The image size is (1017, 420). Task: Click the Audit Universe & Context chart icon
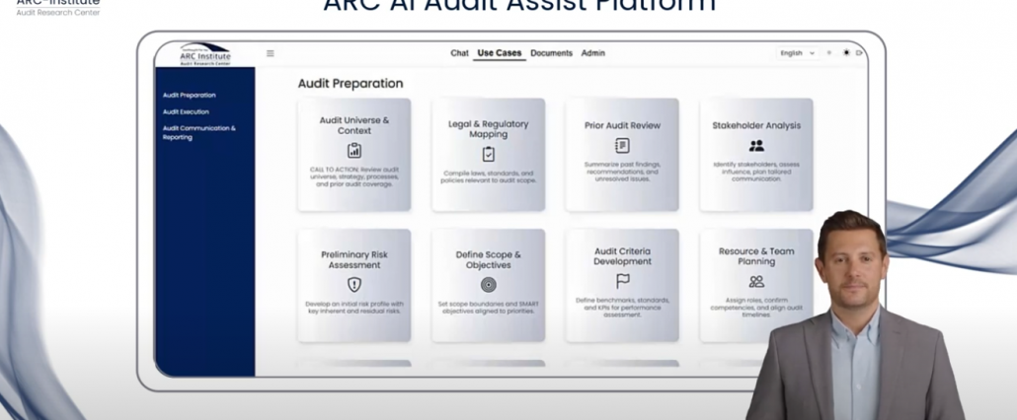point(354,151)
